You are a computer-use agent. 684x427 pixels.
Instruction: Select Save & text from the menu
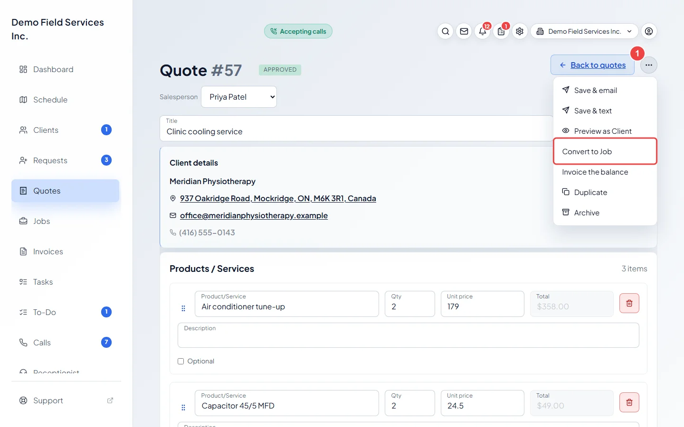(x=605, y=111)
